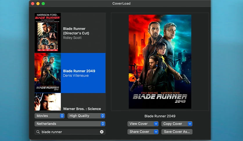Click the Denis Villeneuve director text

pos(76,76)
